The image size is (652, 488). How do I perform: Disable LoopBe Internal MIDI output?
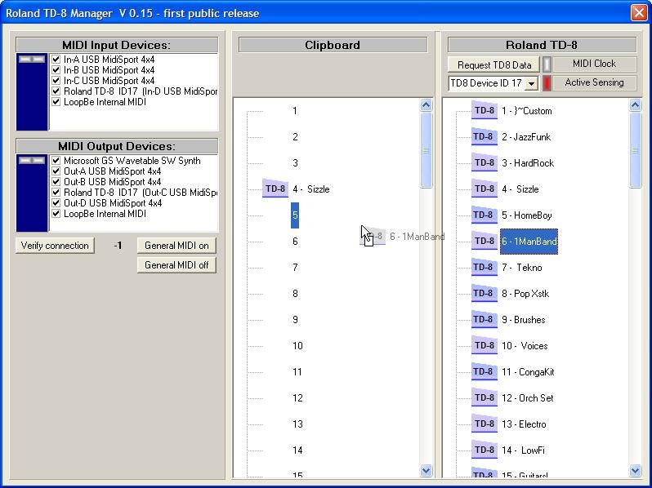pos(56,214)
